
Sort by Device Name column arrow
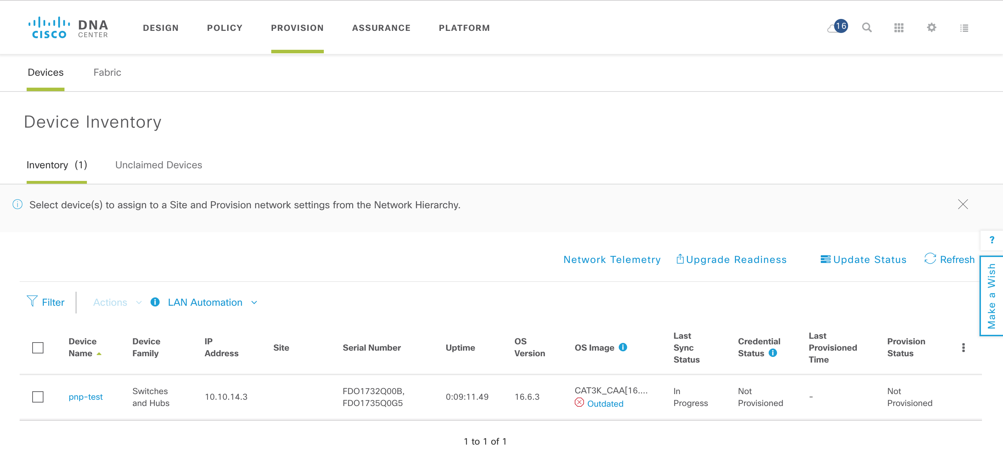click(99, 354)
